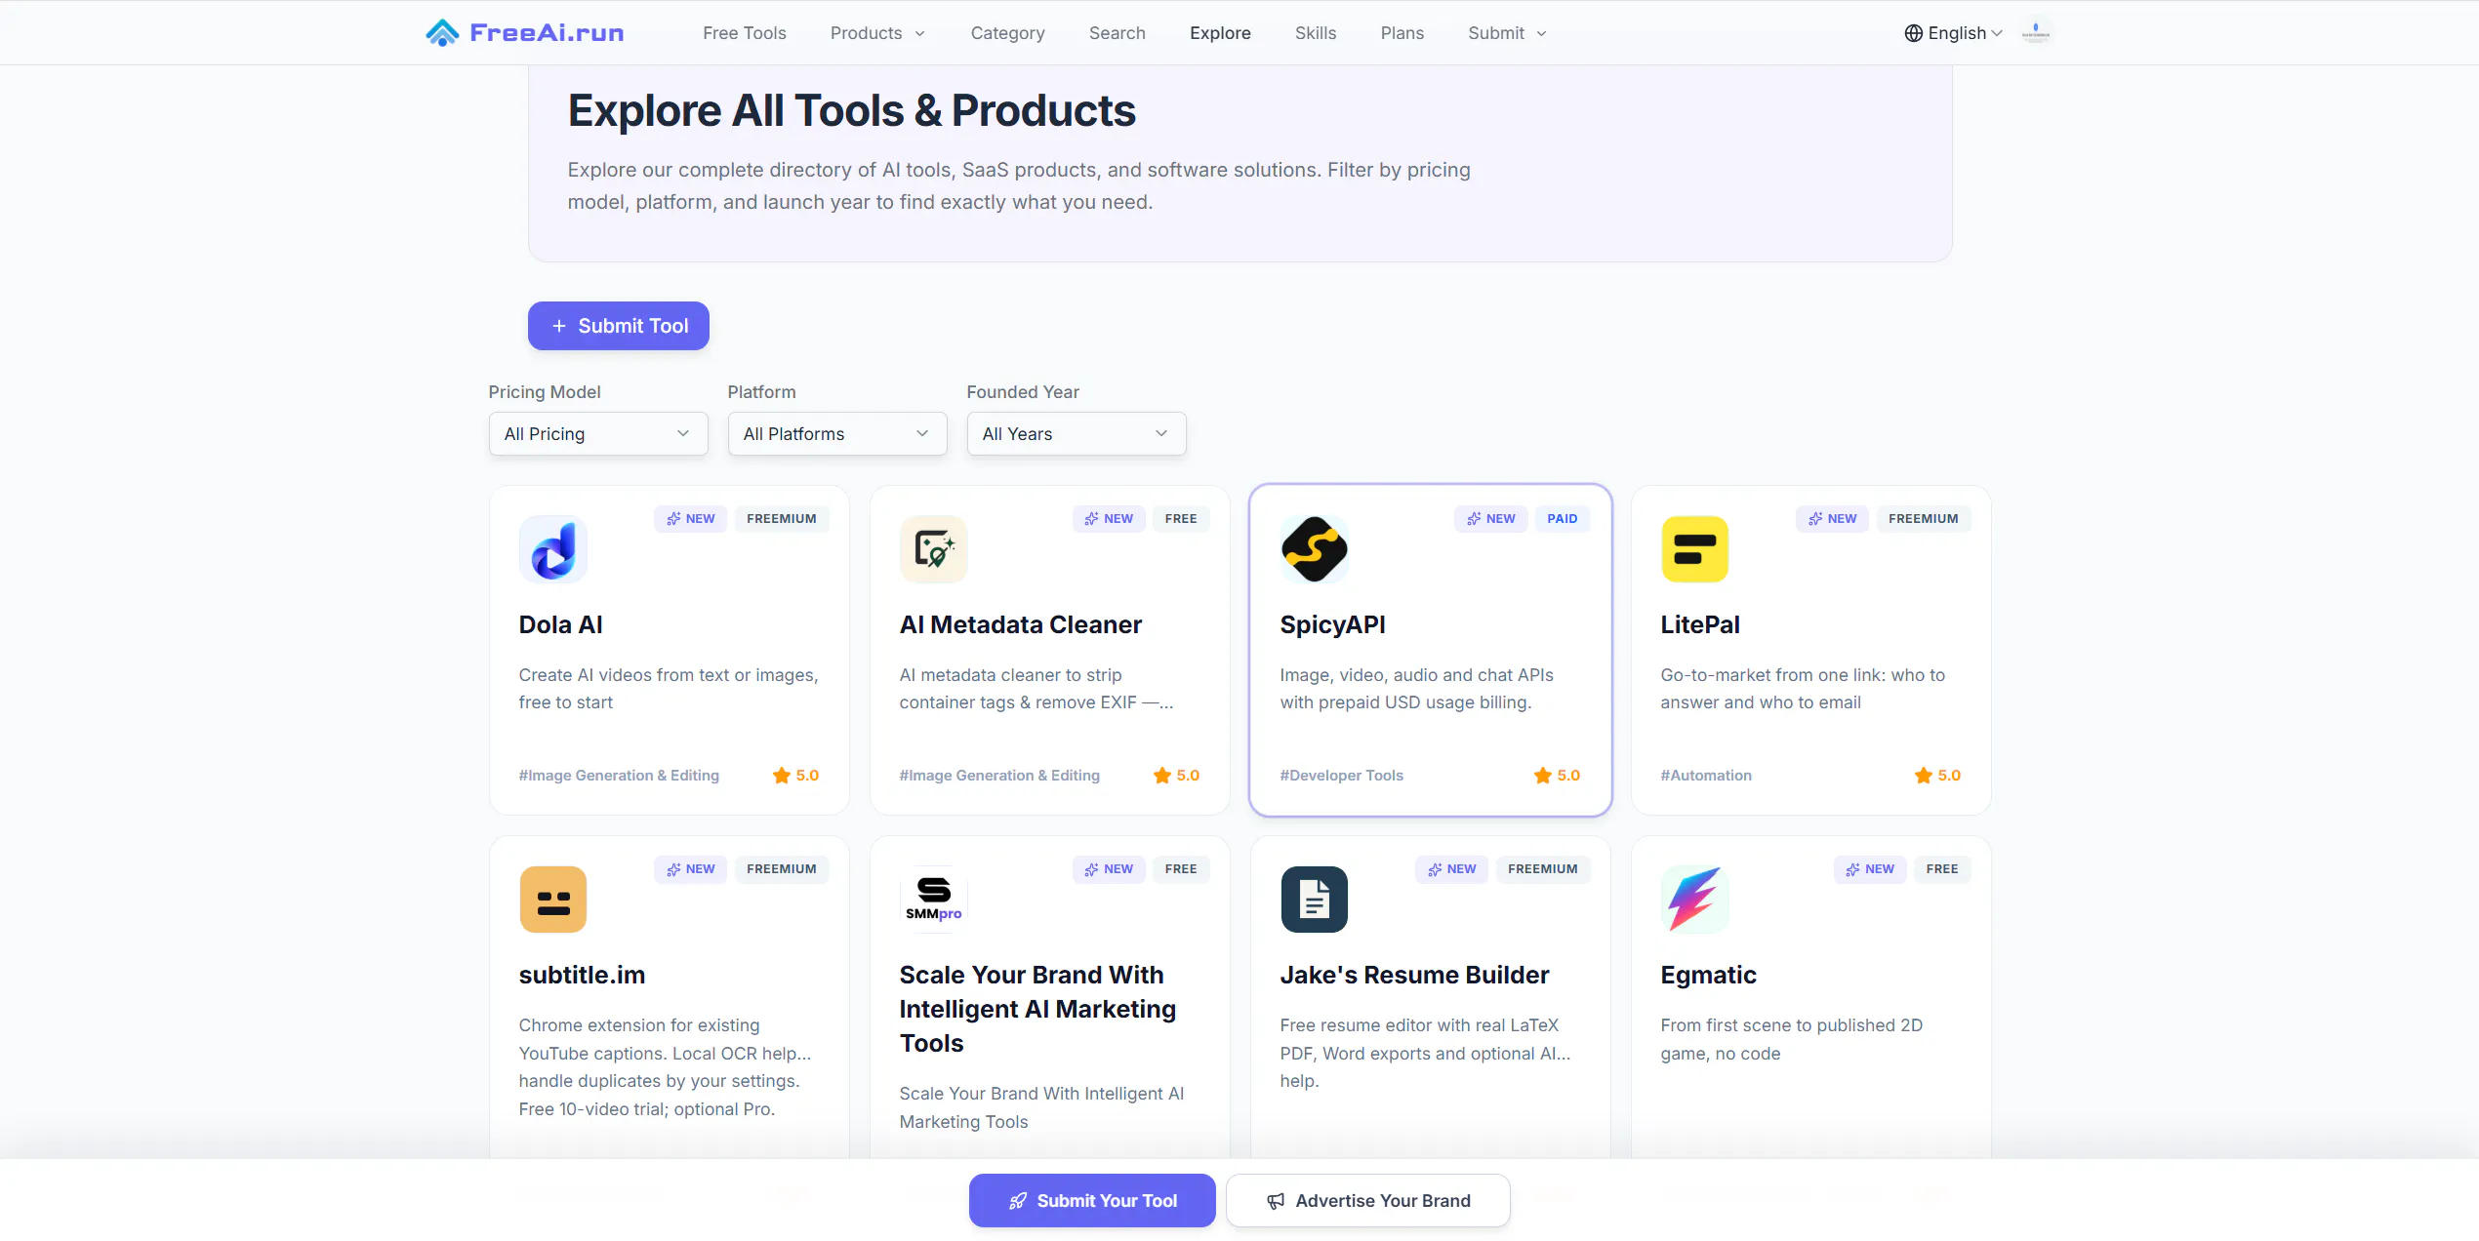Image resolution: width=2479 pixels, height=1241 pixels.
Task: Open the All Years dropdown
Action: pyautogui.click(x=1077, y=434)
